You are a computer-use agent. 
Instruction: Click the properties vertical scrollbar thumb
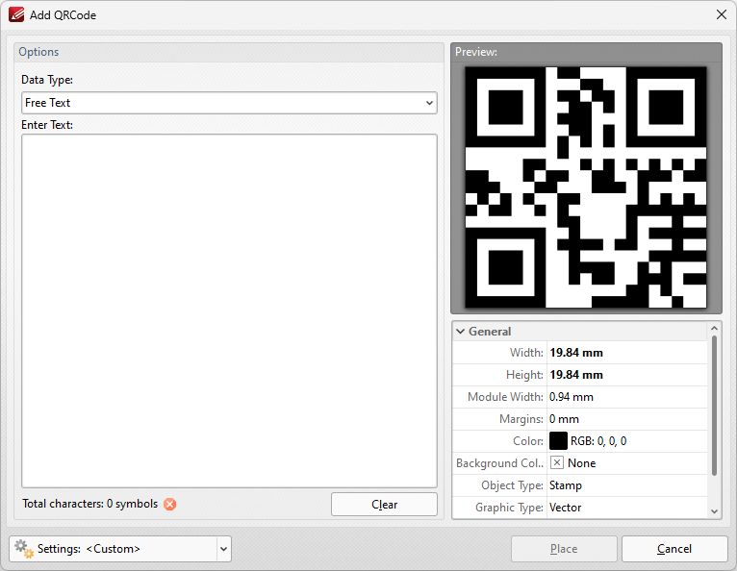coord(715,406)
